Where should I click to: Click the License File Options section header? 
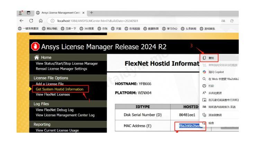pyautogui.click(x=51, y=78)
